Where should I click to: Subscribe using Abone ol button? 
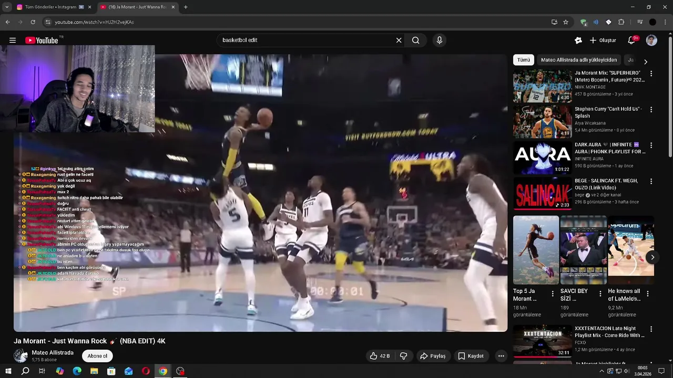(97, 356)
